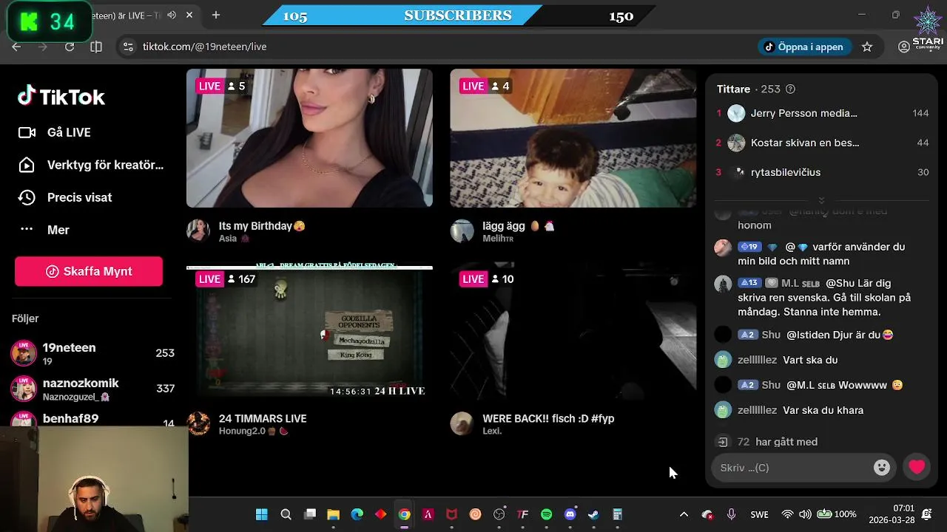Switch to Chrome in taskbar
Image resolution: width=947 pixels, height=532 pixels.
(404, 514)
